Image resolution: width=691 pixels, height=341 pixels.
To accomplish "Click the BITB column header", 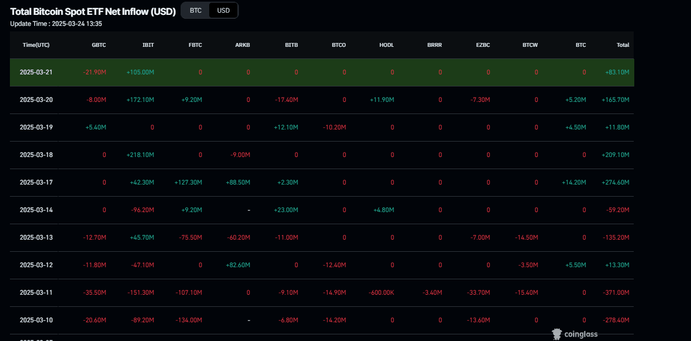I will (x=291, y=45).
